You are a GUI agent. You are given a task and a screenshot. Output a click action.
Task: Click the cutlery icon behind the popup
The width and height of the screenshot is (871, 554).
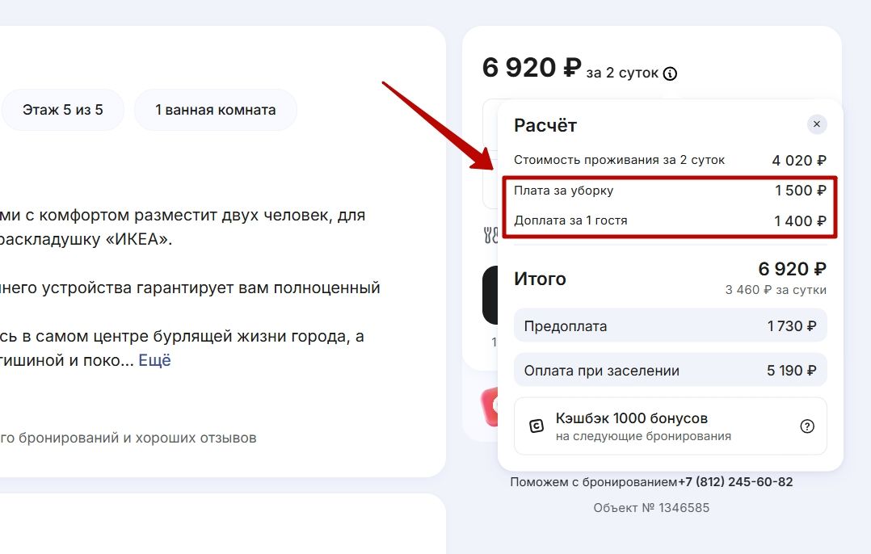pyautogui.click(x=490, y=236)
